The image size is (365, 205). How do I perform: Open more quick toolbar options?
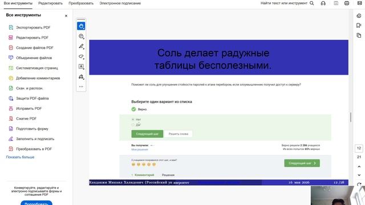[x=81, y=87]
